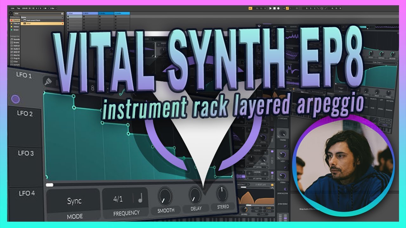Click the 120.00 tempo field
The height and width of the screenshot is (228, 406).
pyautogui.click(x=25, y=8)
